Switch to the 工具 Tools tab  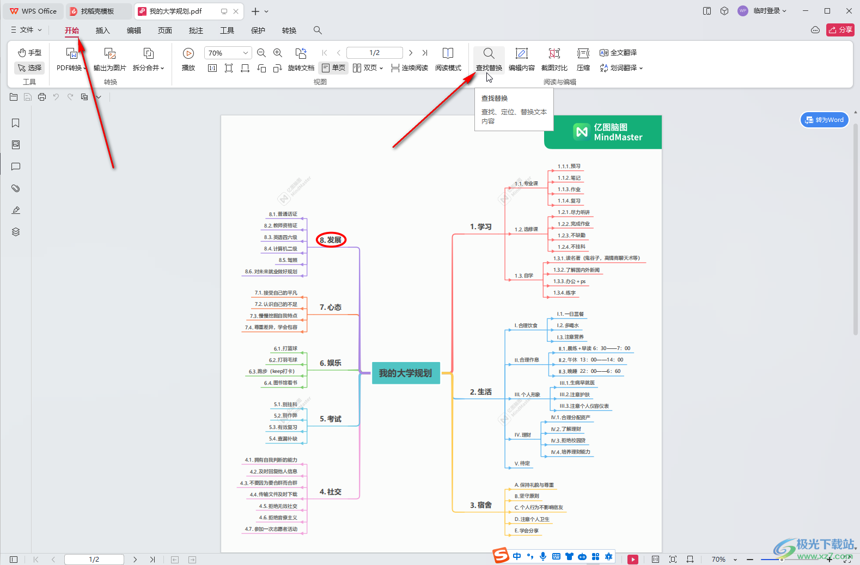coord(227,30)
